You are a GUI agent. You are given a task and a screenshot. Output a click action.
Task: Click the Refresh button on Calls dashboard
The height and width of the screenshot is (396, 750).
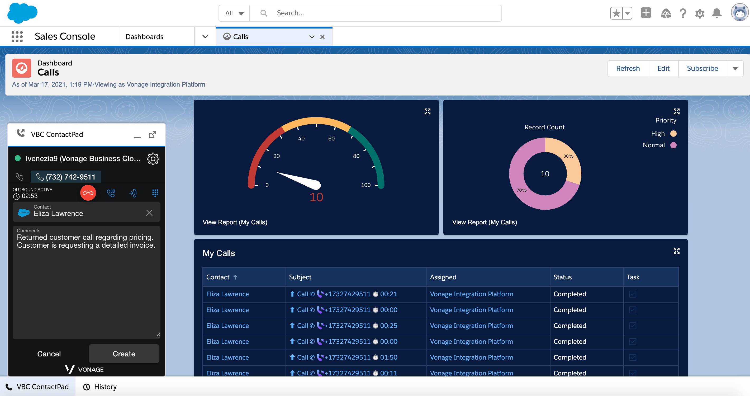coord(628,68)
